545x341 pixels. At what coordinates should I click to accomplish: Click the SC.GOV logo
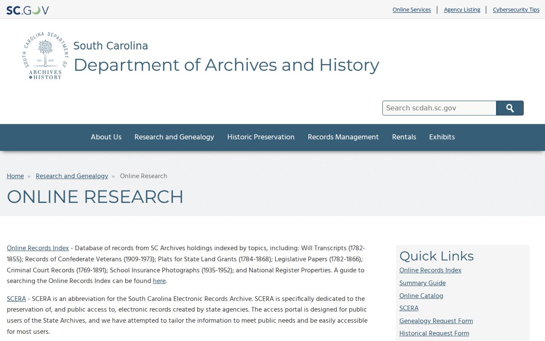click(28, 10)
